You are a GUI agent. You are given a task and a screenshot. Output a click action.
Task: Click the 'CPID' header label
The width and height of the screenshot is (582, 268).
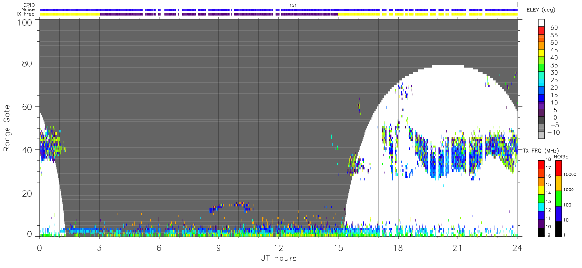pyautogui.click(x=29, y=5)
